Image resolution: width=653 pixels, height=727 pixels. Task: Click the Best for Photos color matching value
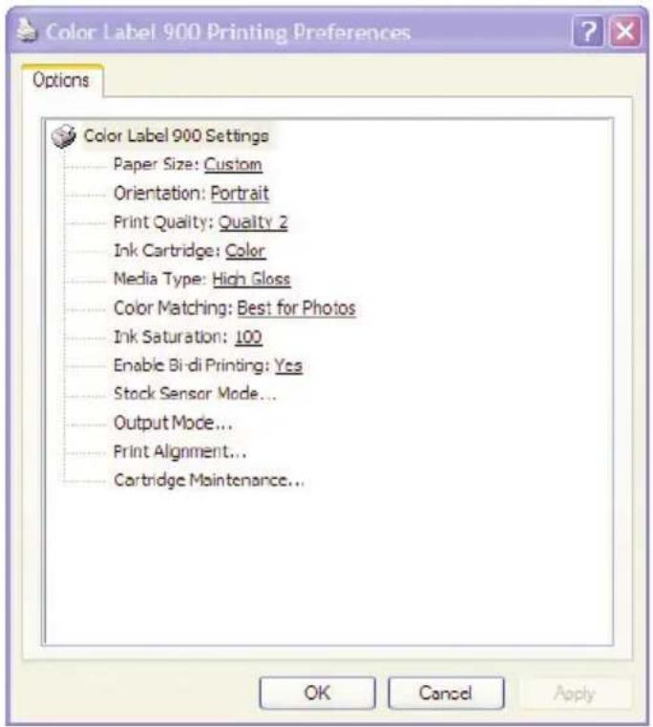[x=296, y=308]
